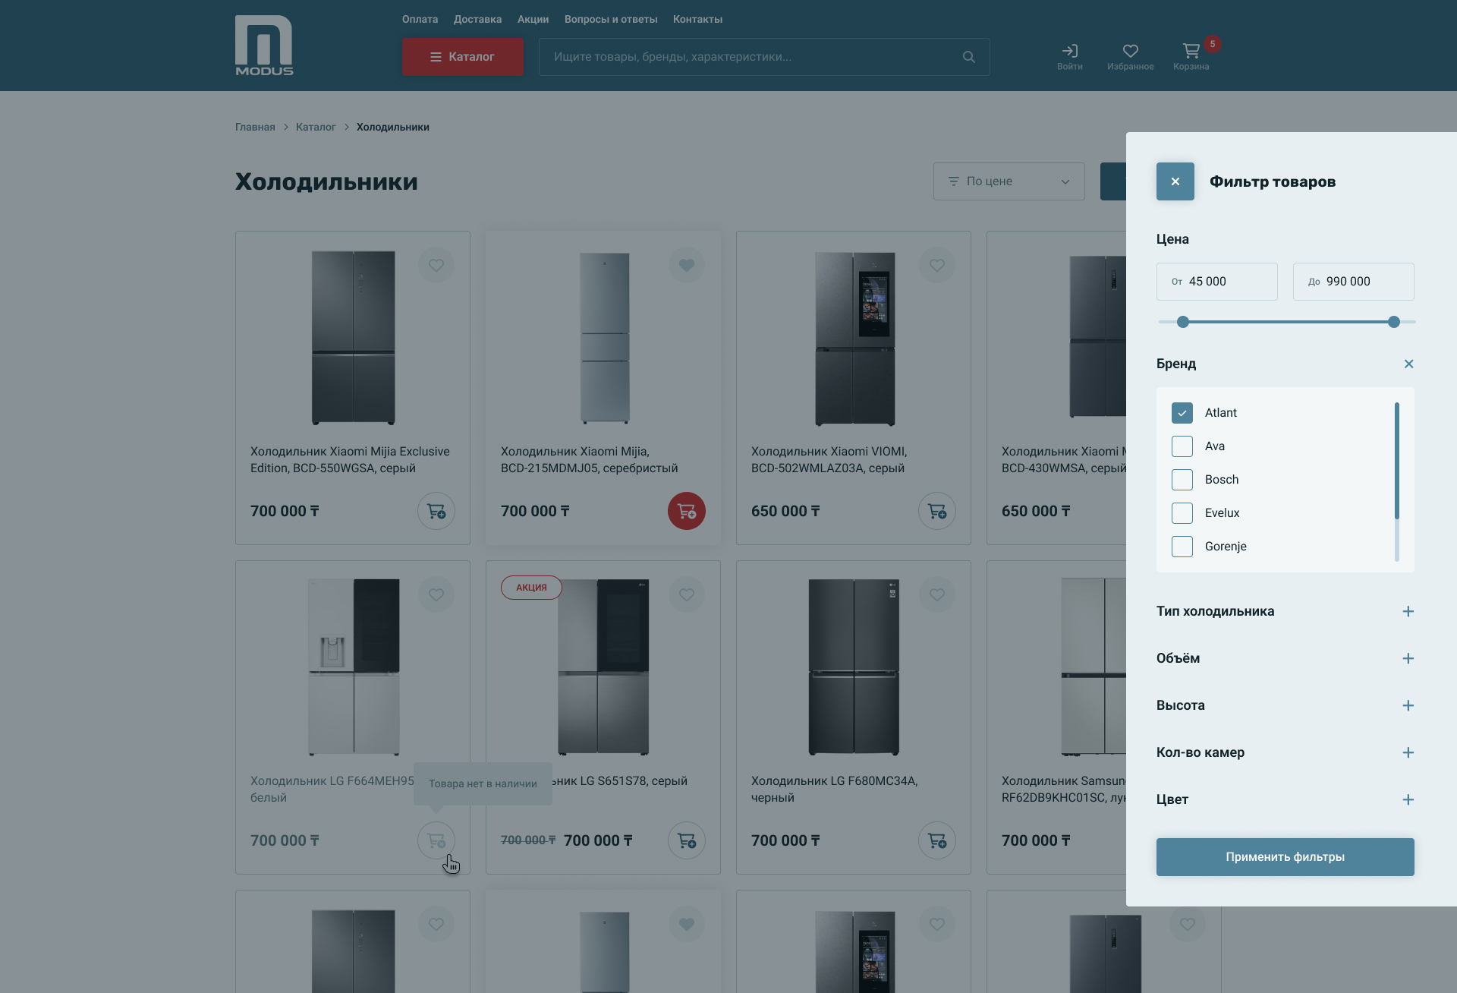Click the left price slider handle

tap(1182, 322)
